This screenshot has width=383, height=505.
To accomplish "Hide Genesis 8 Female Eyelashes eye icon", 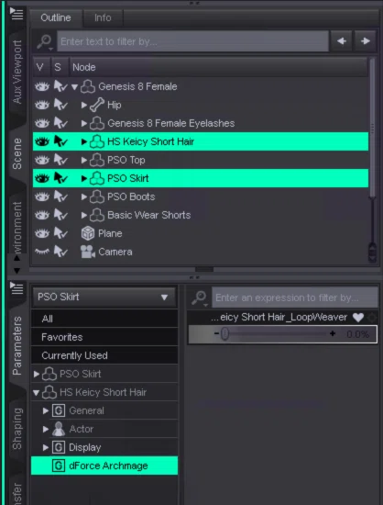I will [x=42, y=123].
